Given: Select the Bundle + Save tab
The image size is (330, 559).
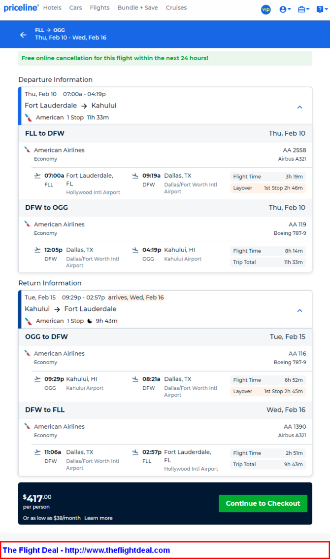Looking at the screenshot, I should click(138, 8).
